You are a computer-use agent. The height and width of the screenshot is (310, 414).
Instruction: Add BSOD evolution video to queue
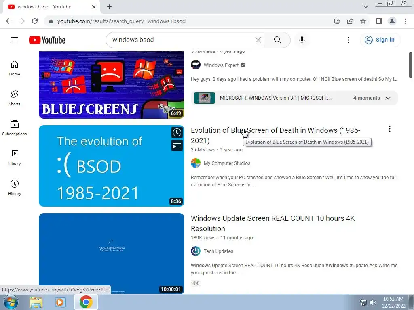tap(177, 145)
